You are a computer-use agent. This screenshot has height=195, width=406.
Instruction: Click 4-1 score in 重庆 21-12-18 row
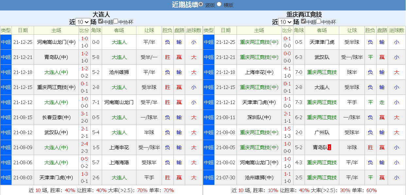[x=287, y=69]
